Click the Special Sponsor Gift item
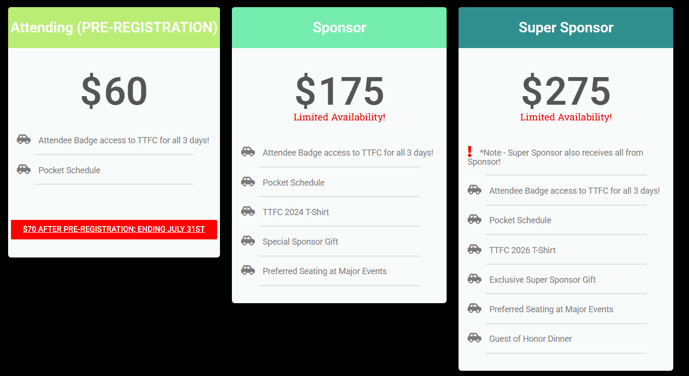Image resolution: width=689 pixels, height=376 pixels. [x=300, y=242]
